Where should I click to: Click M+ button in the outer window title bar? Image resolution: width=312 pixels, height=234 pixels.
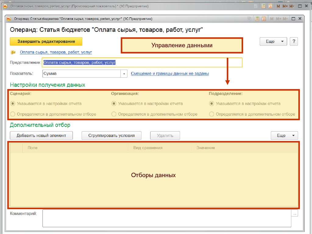[285, 6]
